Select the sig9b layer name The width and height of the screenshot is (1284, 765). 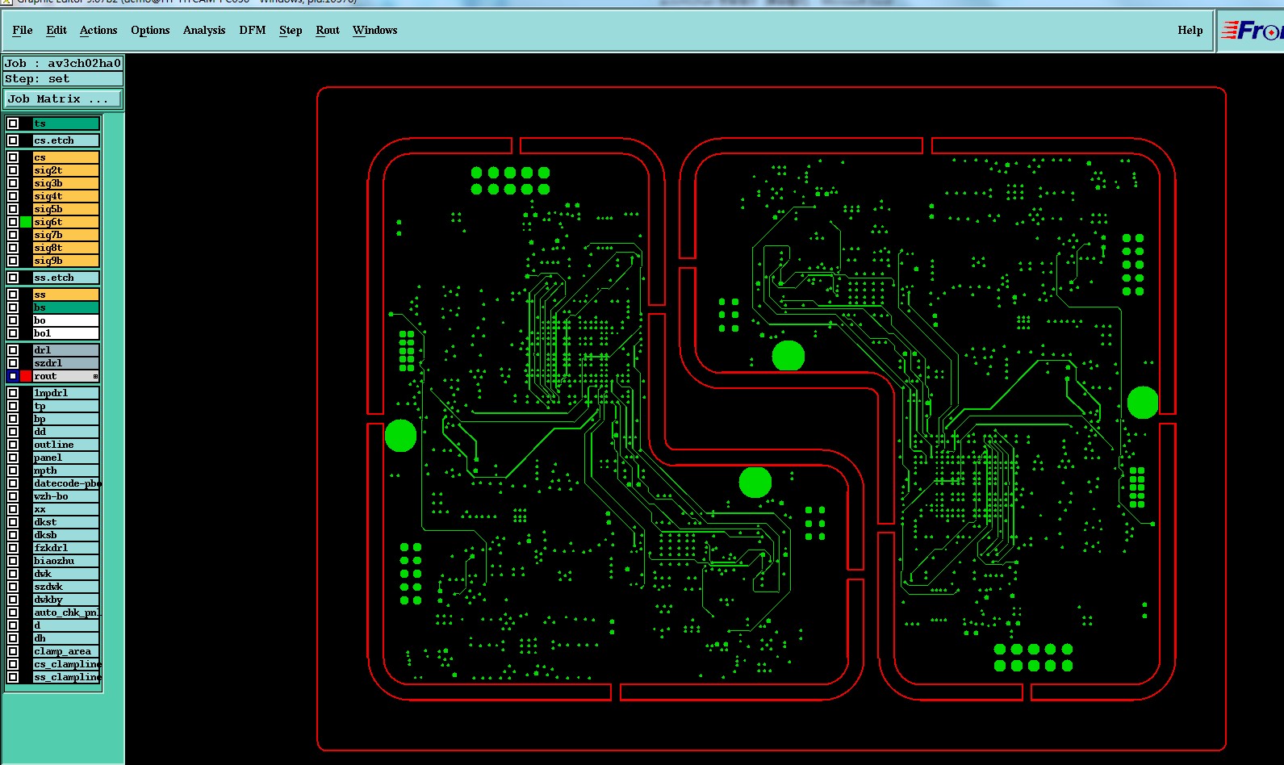66,261
